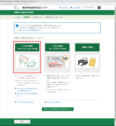Click the My Number card reader illustration
The height and width of the screenshot is (126, 116).
tap(27, 61)
